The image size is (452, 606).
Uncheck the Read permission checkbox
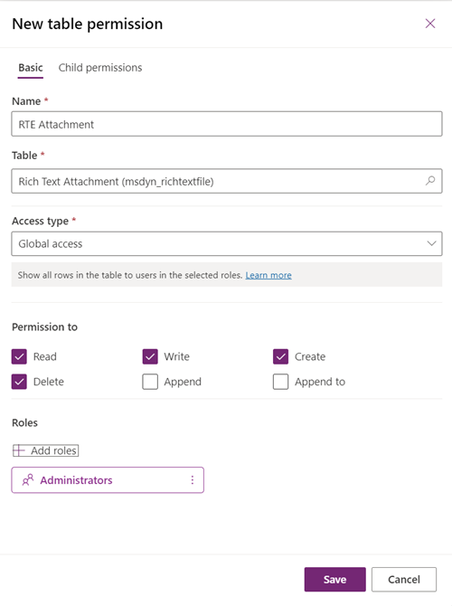19,356
